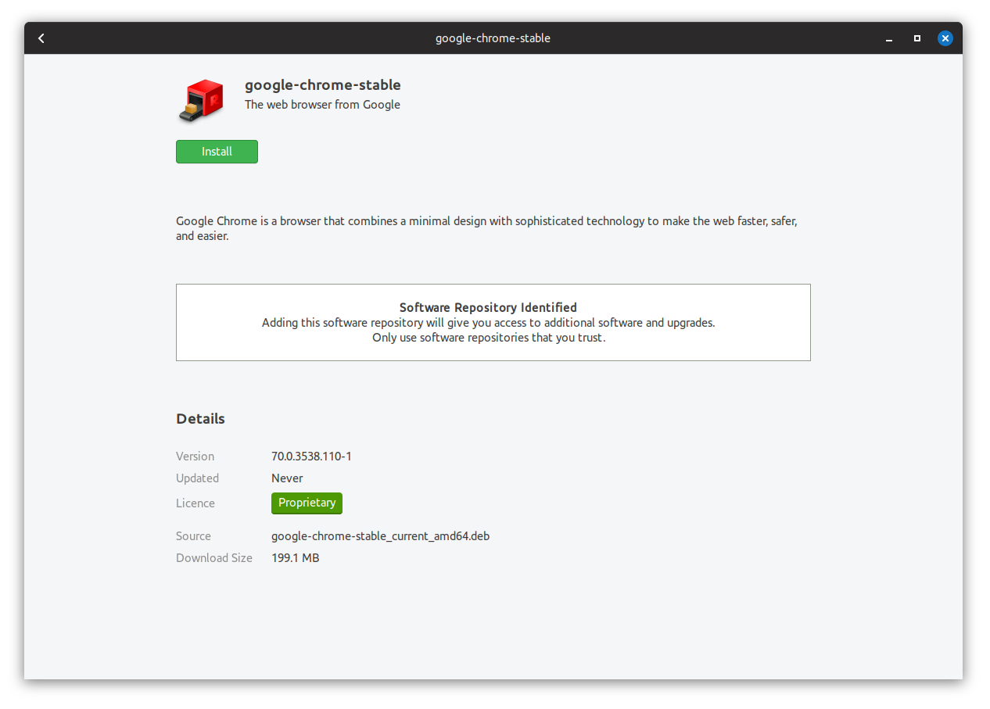
Task: Click the download size 199.1 MB
Action: click(x=295, y=558)
